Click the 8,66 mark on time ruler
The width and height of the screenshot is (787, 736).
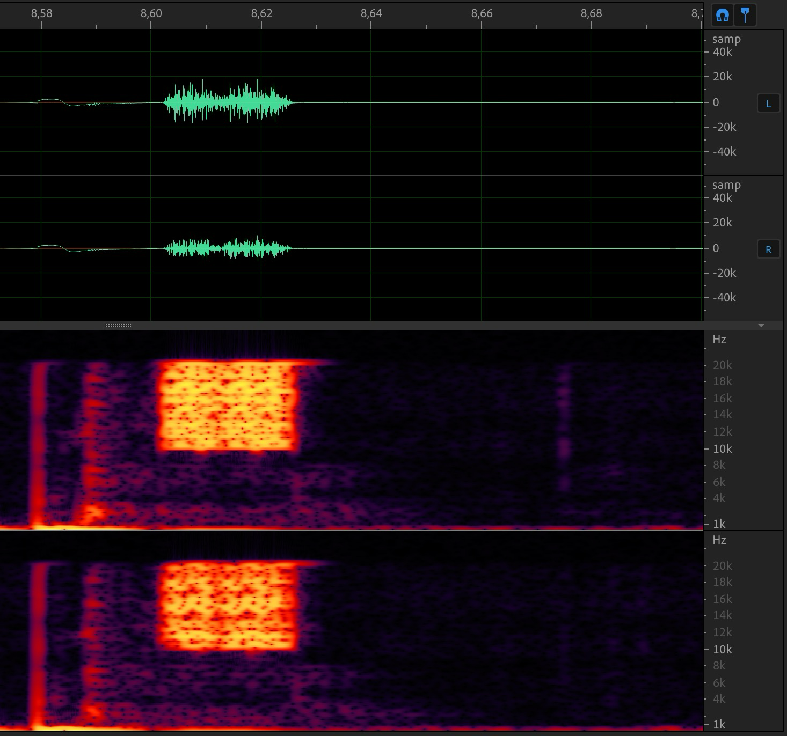pos(482,13)
